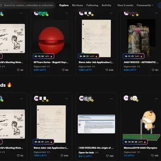Like the Steve Jobs' Job Application top card
Viewport: 161px width, 161px height.
tap(107, 70)
